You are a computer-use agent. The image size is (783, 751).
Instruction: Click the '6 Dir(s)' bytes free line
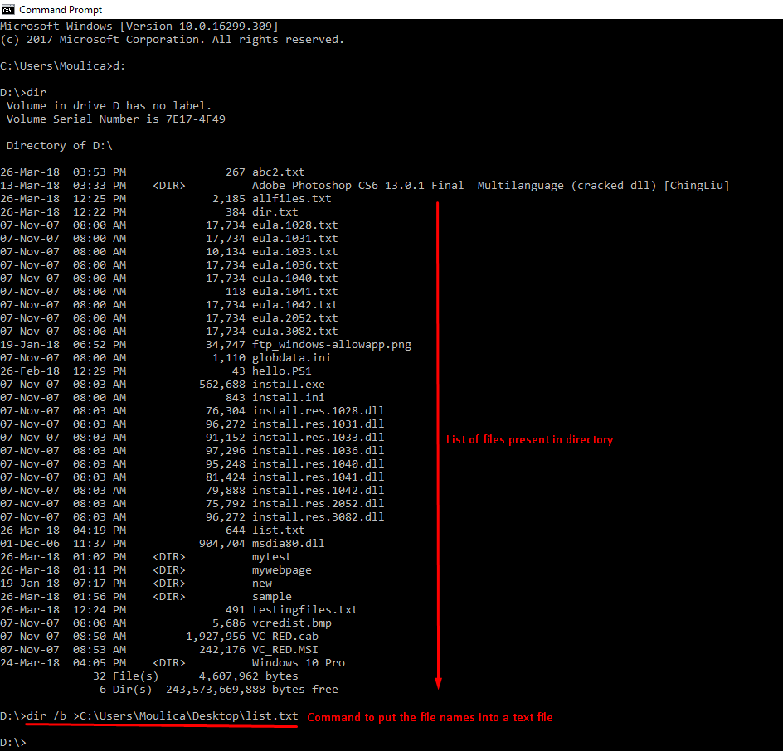[219, 689]
